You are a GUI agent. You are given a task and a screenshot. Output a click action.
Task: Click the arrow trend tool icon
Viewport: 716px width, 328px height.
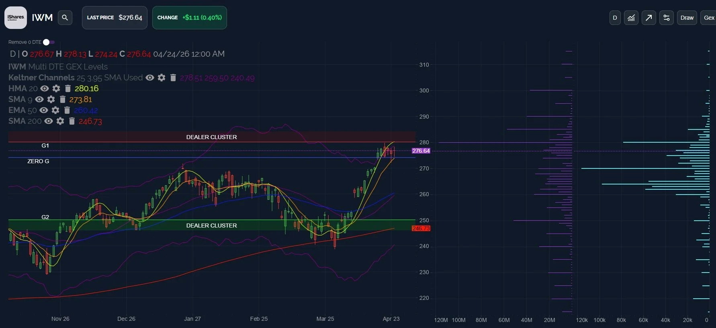649,18
